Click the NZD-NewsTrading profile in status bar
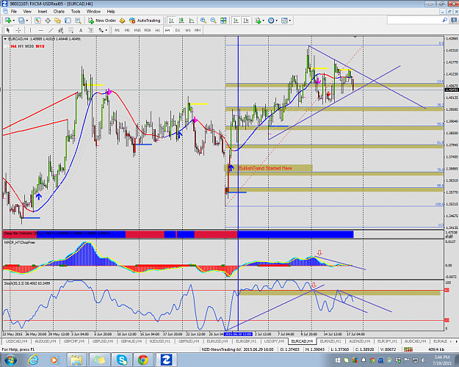The height and width of the screenshot is (367, 459). (x=221, y=349)
